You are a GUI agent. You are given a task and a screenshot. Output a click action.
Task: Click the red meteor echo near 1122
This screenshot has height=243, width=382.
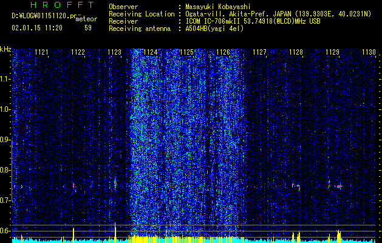pos(73,185)
